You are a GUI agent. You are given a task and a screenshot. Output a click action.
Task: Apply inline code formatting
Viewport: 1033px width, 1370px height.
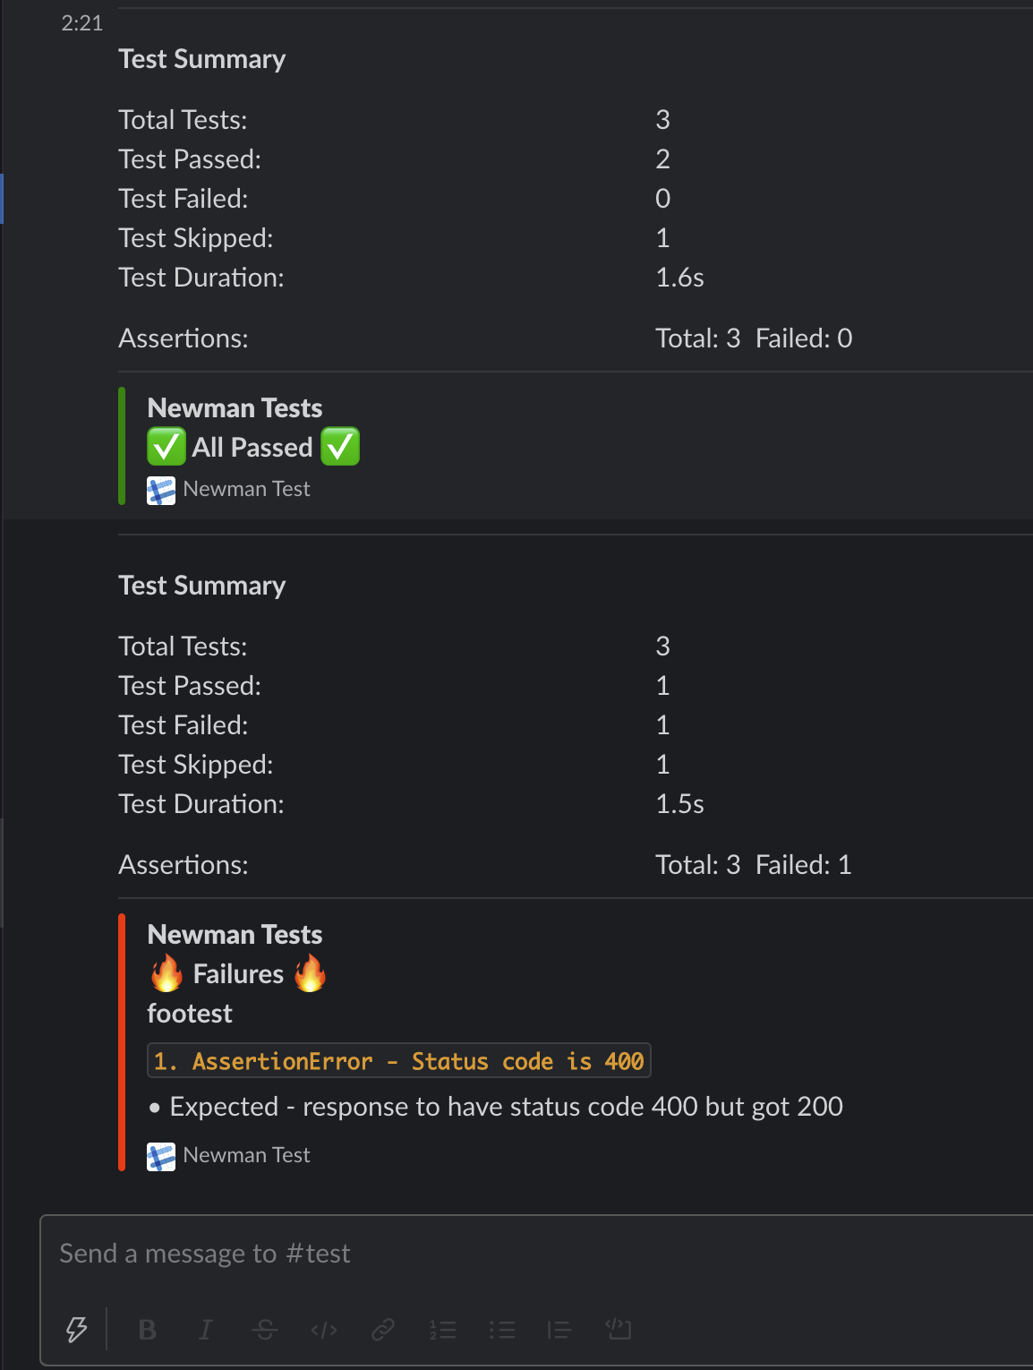point(324,1330)
